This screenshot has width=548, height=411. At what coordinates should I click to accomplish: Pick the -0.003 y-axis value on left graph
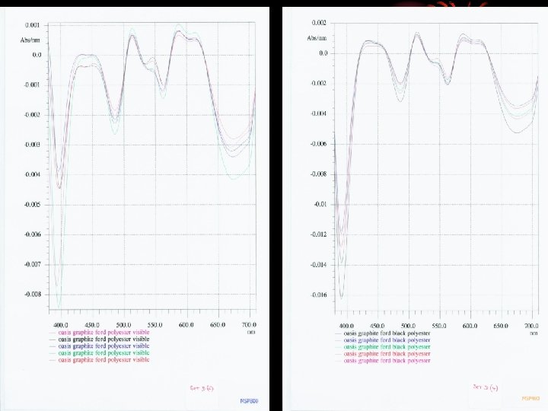click(33, 145)
